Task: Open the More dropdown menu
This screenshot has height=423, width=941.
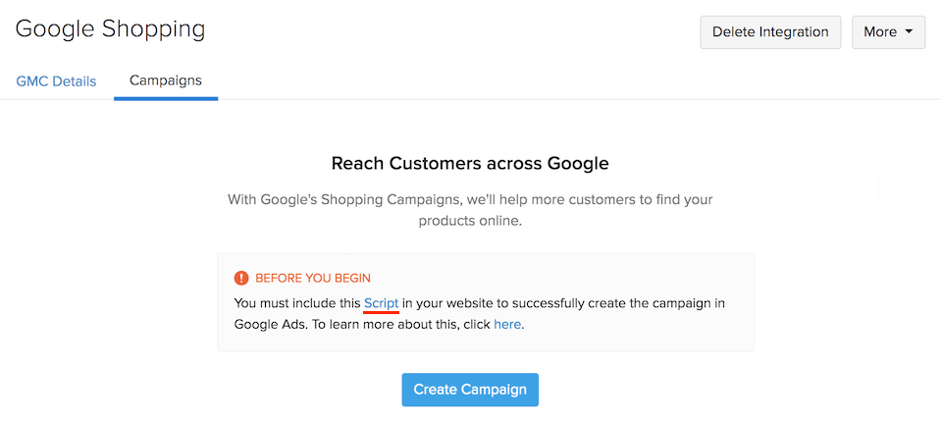Action: click(x=888, y=31)
